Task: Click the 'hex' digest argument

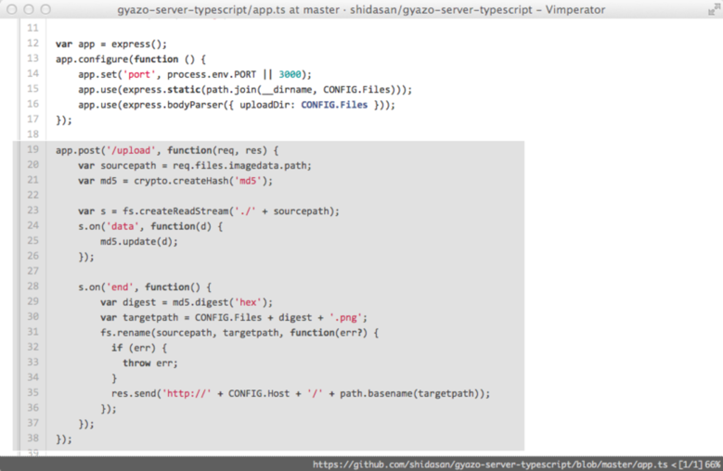Action: (x=248, y=302)
